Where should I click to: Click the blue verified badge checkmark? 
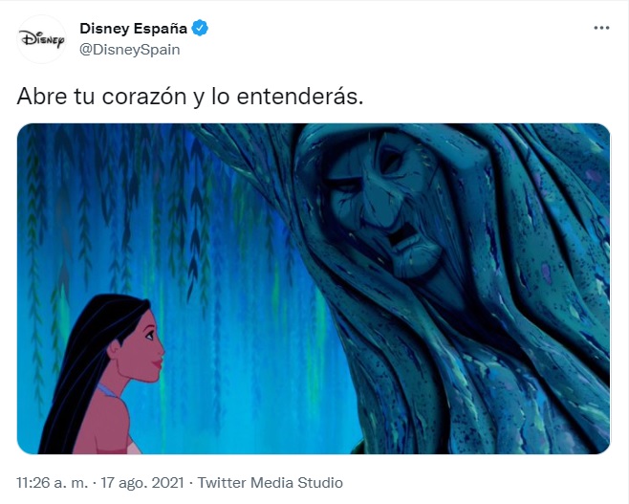point(200,29)
